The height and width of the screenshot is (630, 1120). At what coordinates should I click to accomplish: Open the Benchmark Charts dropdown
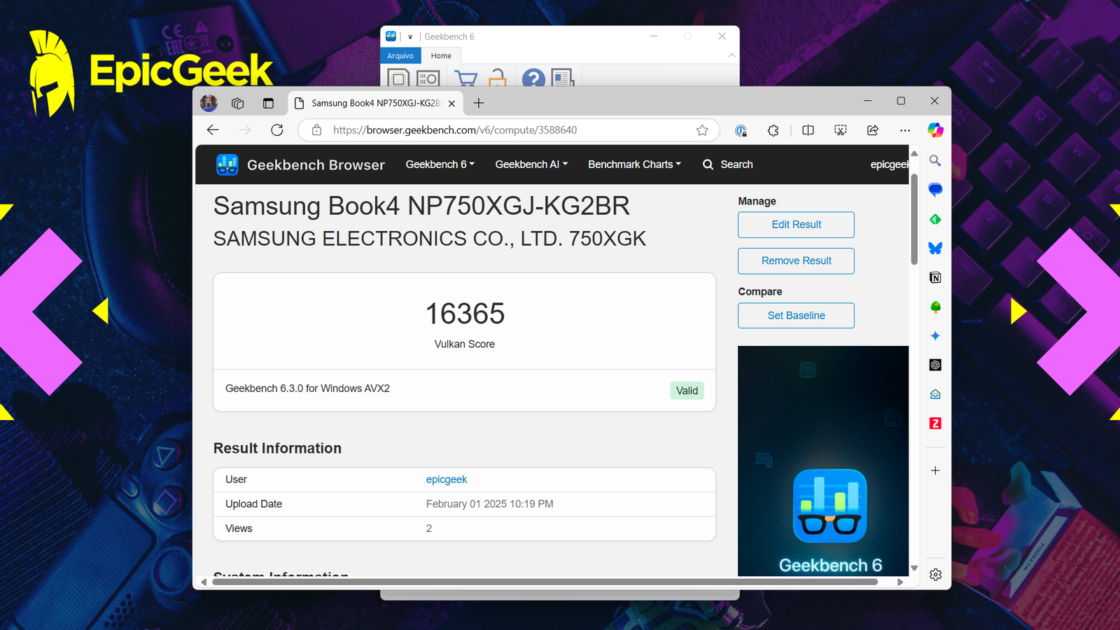633,164
